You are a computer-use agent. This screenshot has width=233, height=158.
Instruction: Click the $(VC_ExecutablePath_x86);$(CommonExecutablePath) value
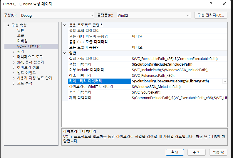pyautogui.click(x=175, y=59)
